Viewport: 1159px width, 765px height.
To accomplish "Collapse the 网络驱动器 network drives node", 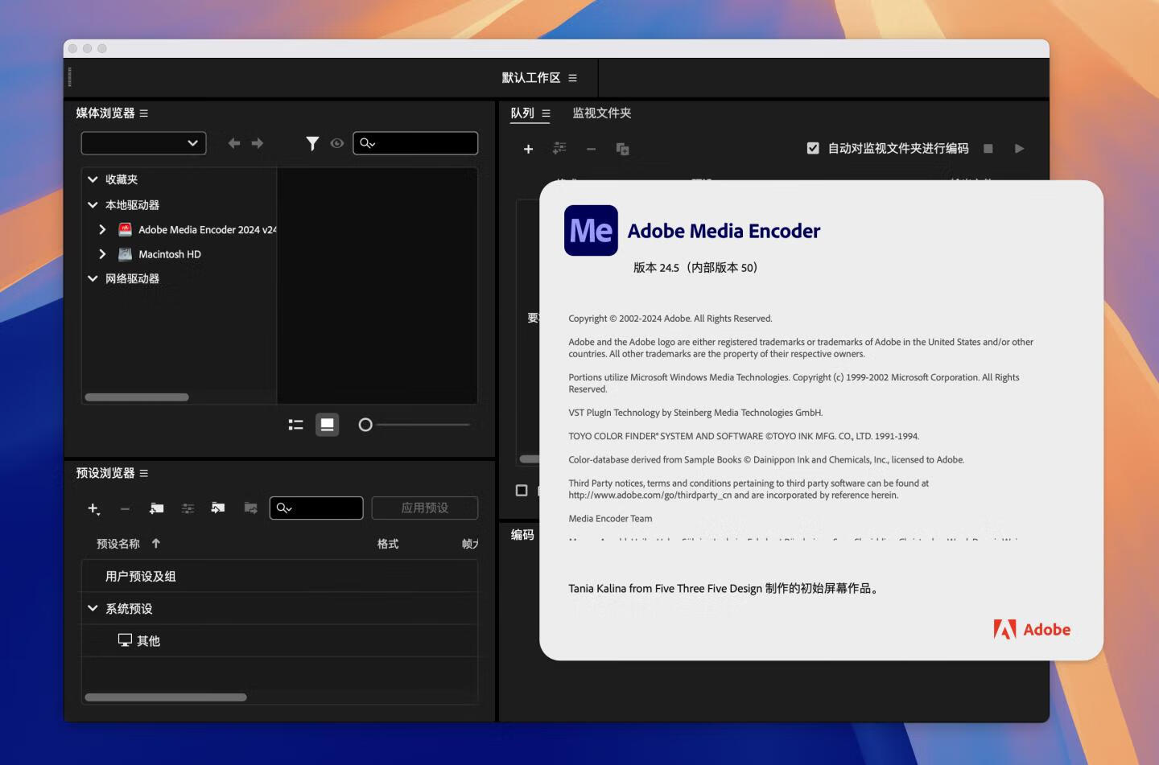I will (x=93, y=278).
